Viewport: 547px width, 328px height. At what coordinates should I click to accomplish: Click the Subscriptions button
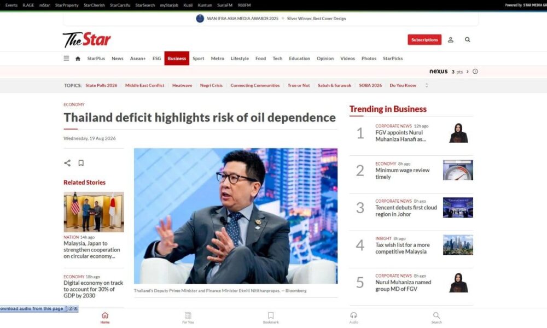424,40
